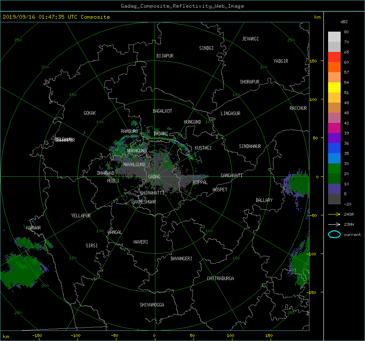This screenshot has height=341, width=365.
Task: Click the LAXMESHWAR city label
Action: point(144,202)
